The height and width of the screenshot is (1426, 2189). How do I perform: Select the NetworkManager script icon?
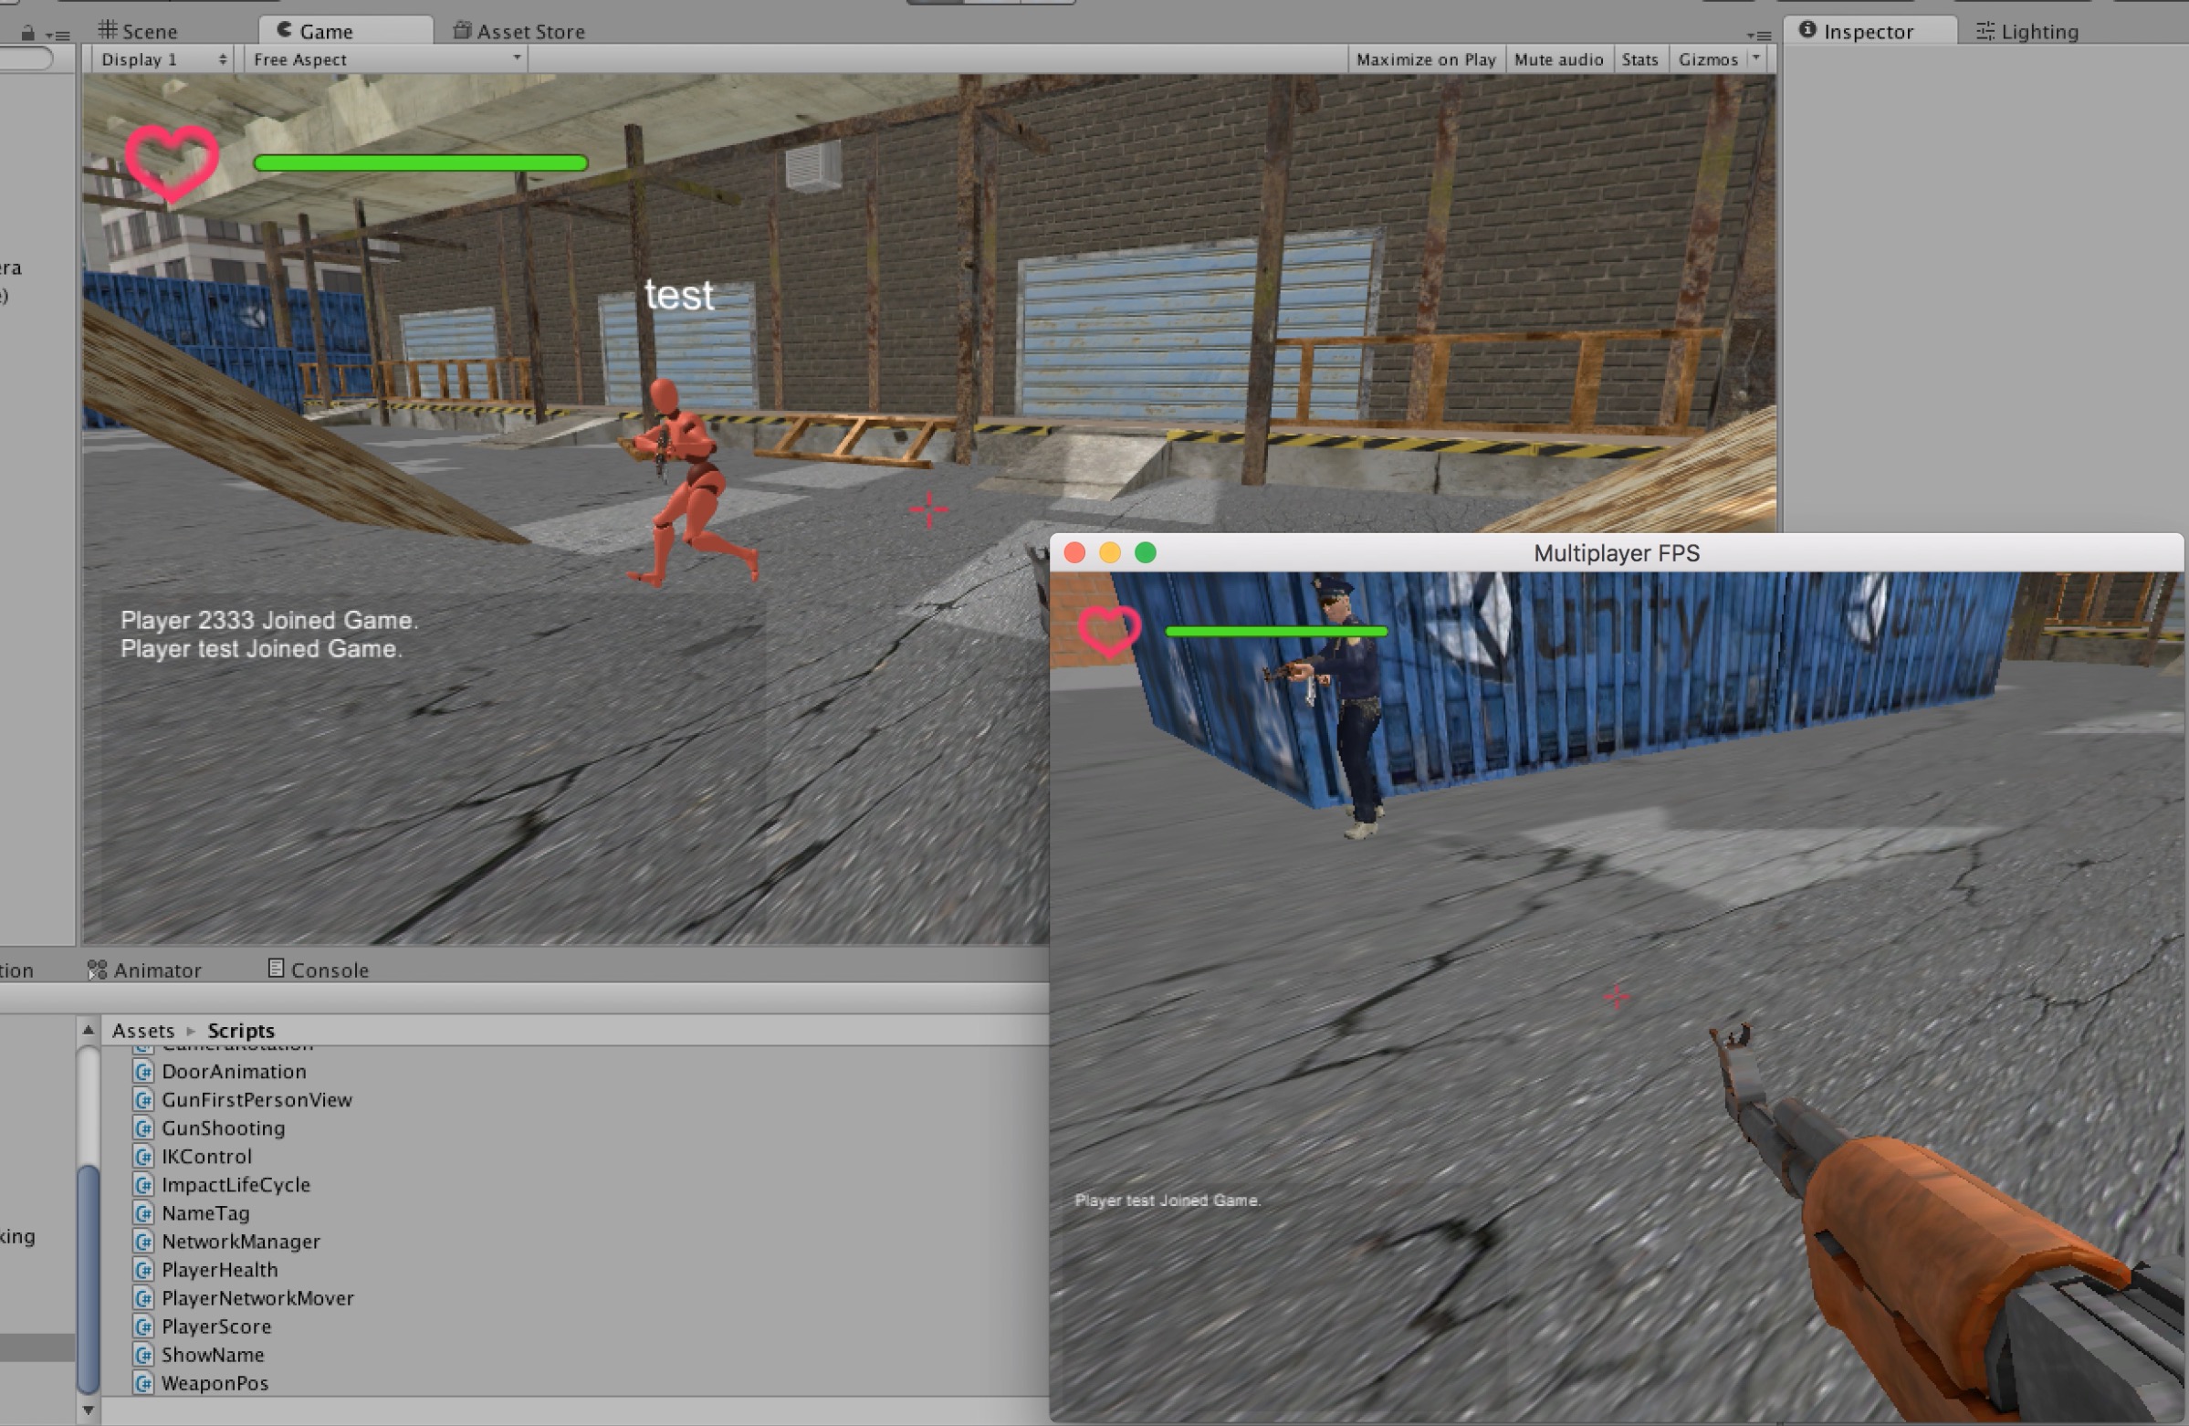143,1242
